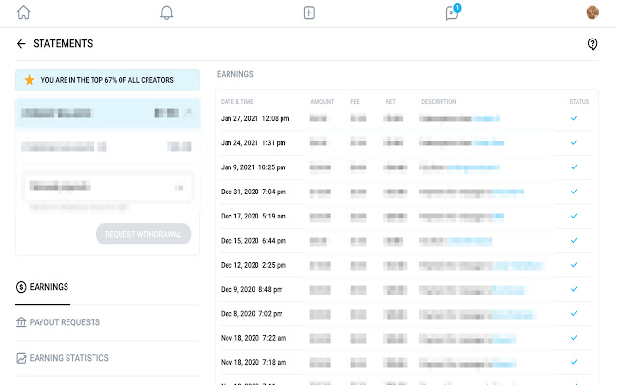Click the DESCRIPTION column header

pos(439,102)
